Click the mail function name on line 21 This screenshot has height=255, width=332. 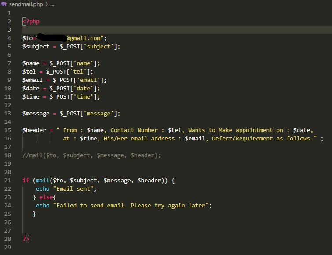(x=43, y=180)
